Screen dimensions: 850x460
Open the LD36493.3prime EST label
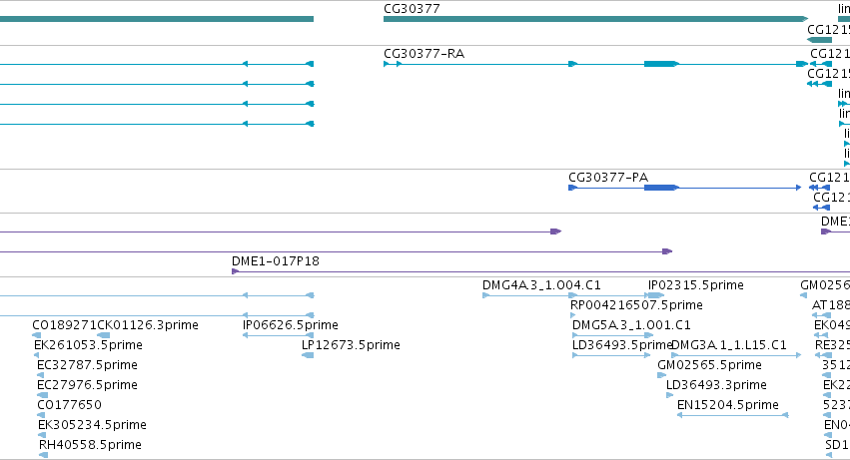click(716, 385)
